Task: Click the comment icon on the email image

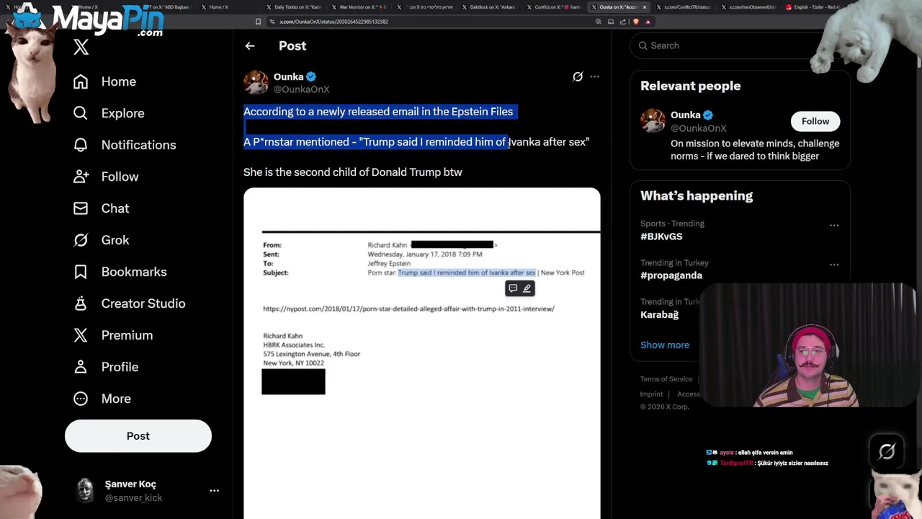Action: click(513, 288)
